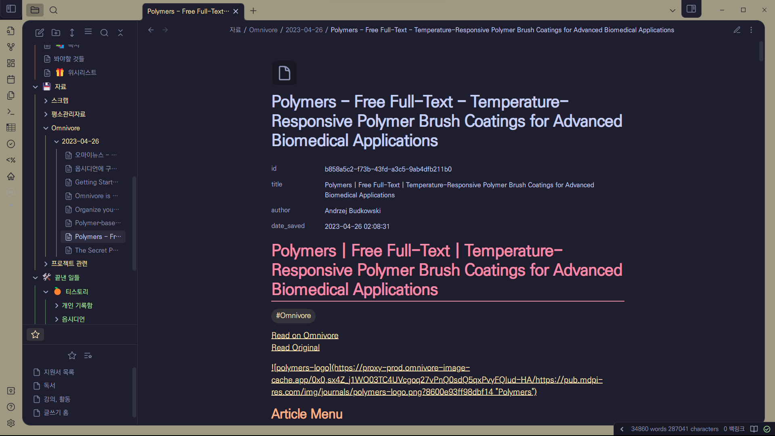Screen dimensions: 775x436
Task: Click the new folder icon
Action: point(56,33)
